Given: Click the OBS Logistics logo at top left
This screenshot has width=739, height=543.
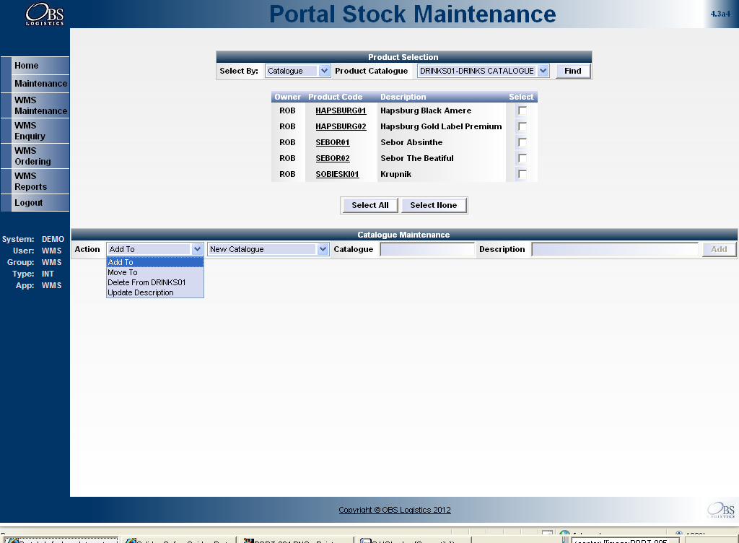Looking at the screenshot, I should coord(44,14).
